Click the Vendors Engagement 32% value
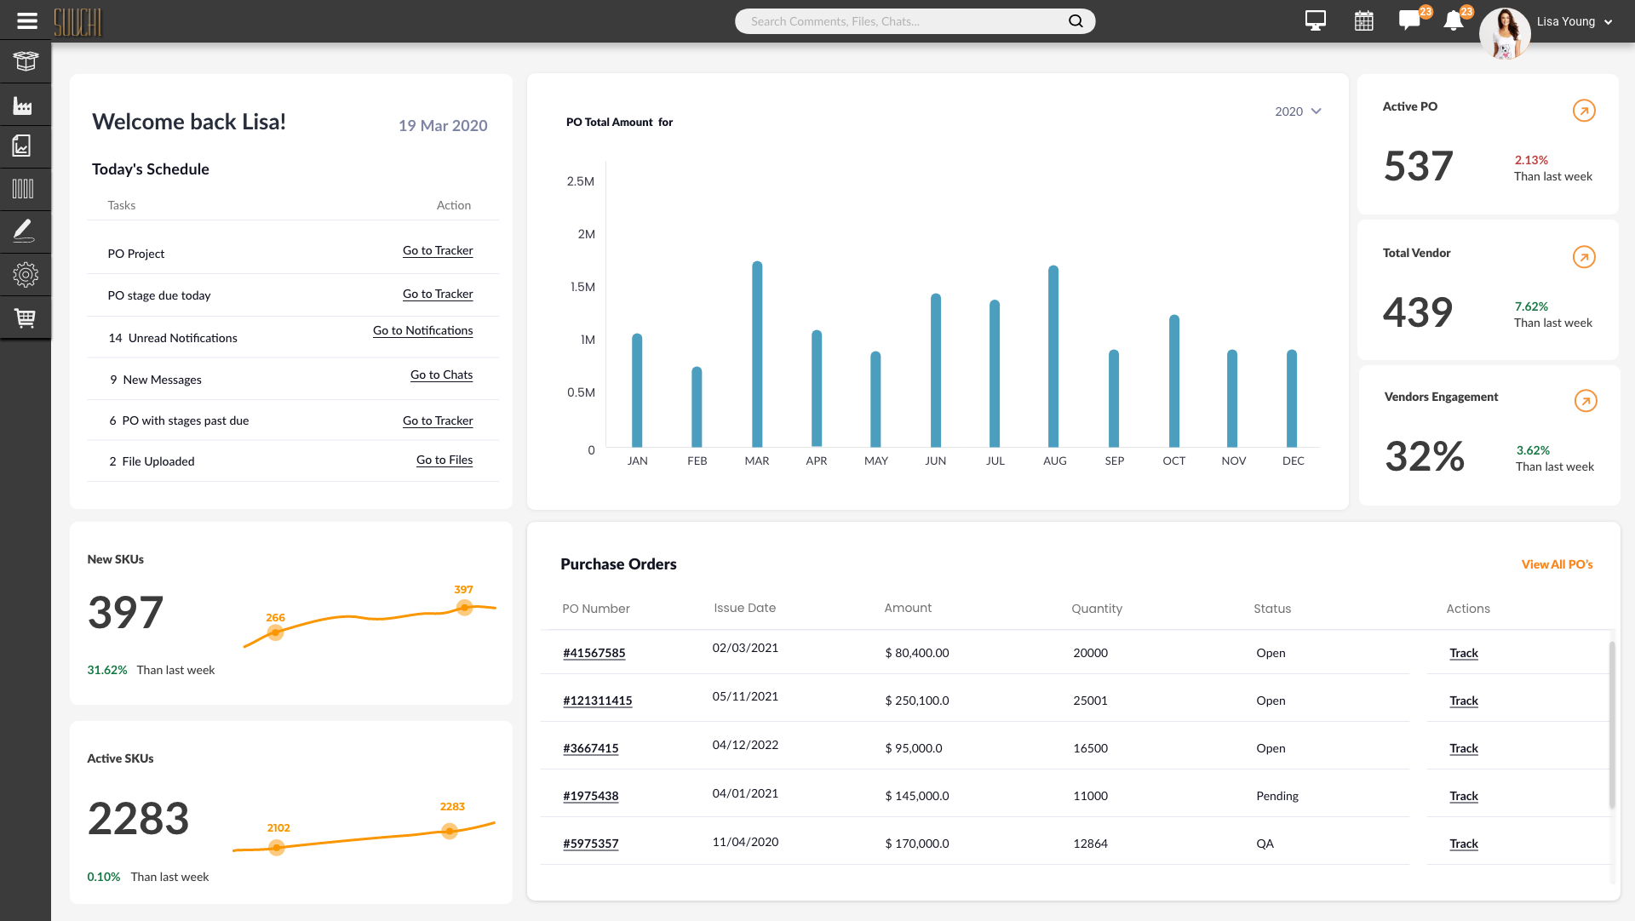The image size is (1635, 921). [x=1425, y=456]
